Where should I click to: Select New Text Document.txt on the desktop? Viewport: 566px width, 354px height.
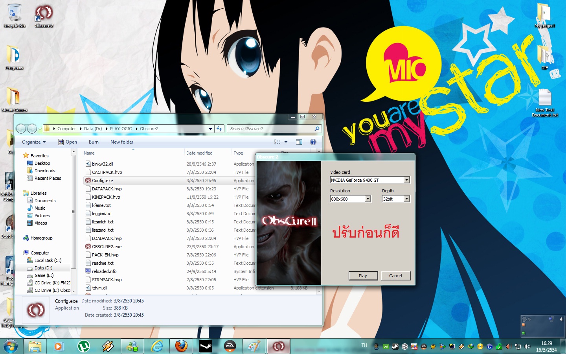point(545,103)
